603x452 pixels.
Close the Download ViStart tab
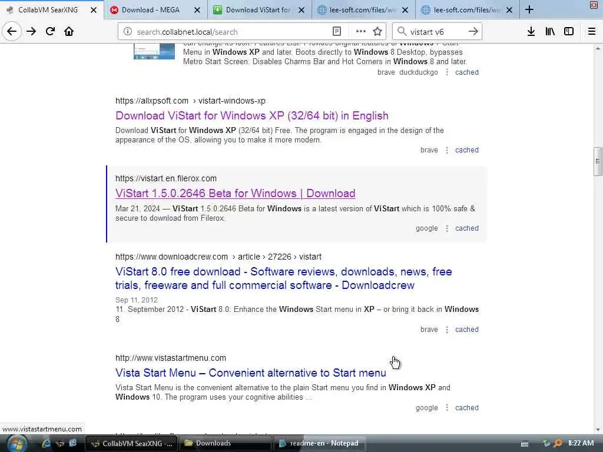301,10
